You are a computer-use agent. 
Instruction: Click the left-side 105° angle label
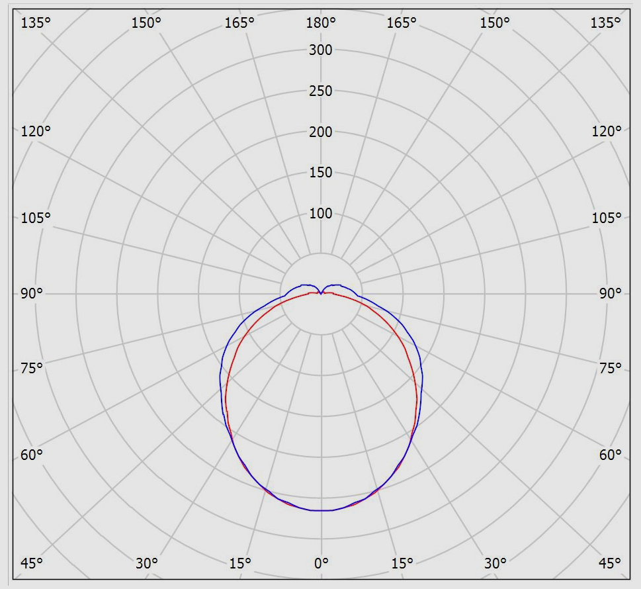click(36, 218)
